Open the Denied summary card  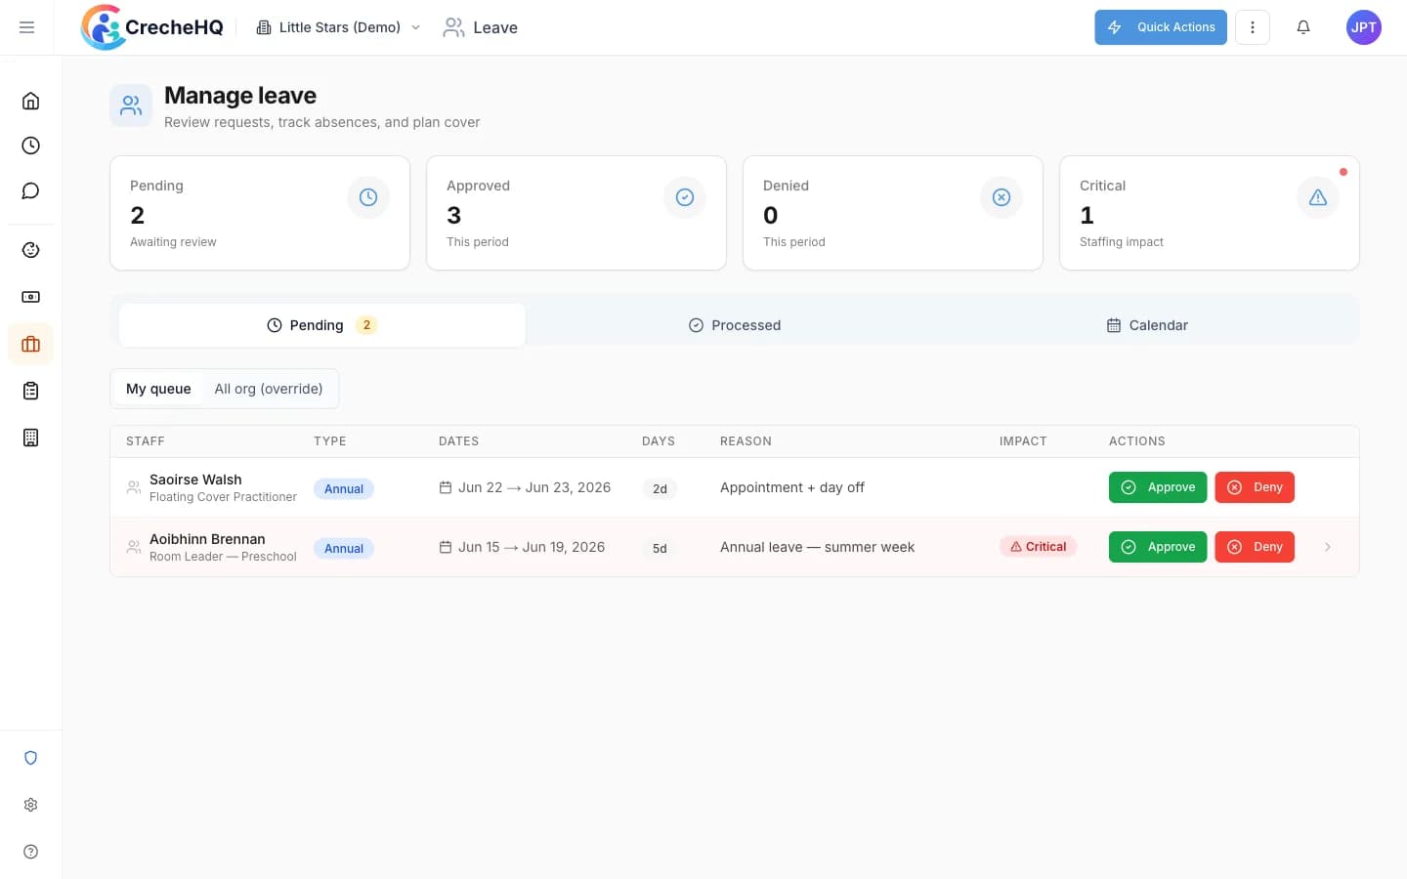click(893, 213)
